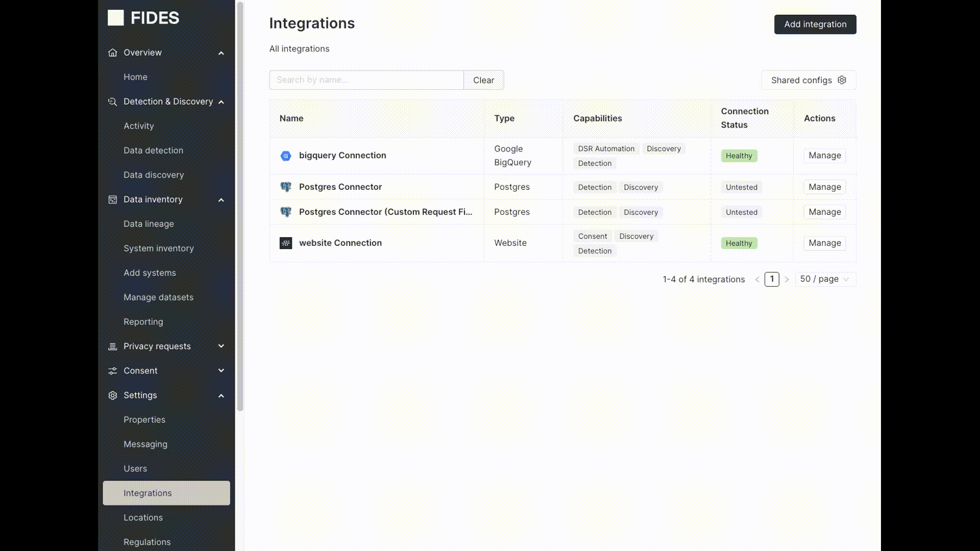
Task: Click the FIDES logo icon
Action: point(116,18)
